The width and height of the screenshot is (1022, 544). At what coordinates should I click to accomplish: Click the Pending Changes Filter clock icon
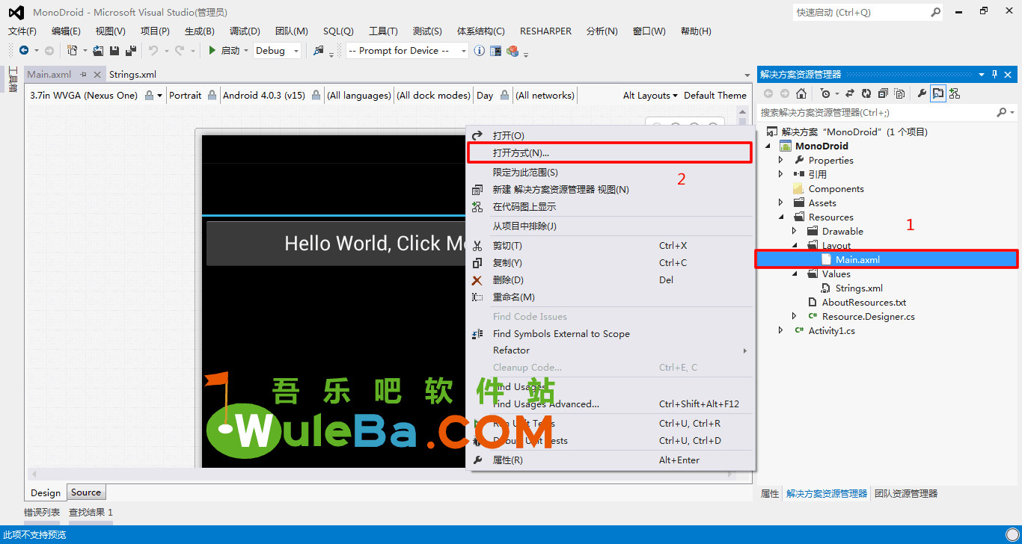tap(824, 93)
